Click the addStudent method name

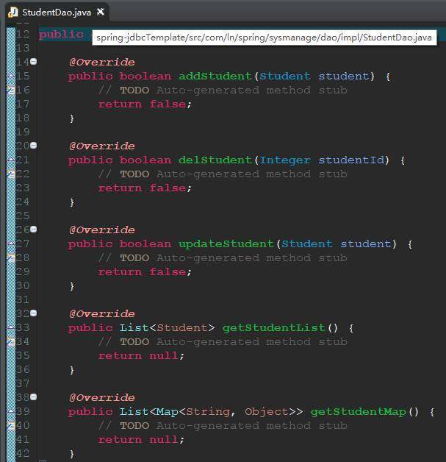click(215, 76)
